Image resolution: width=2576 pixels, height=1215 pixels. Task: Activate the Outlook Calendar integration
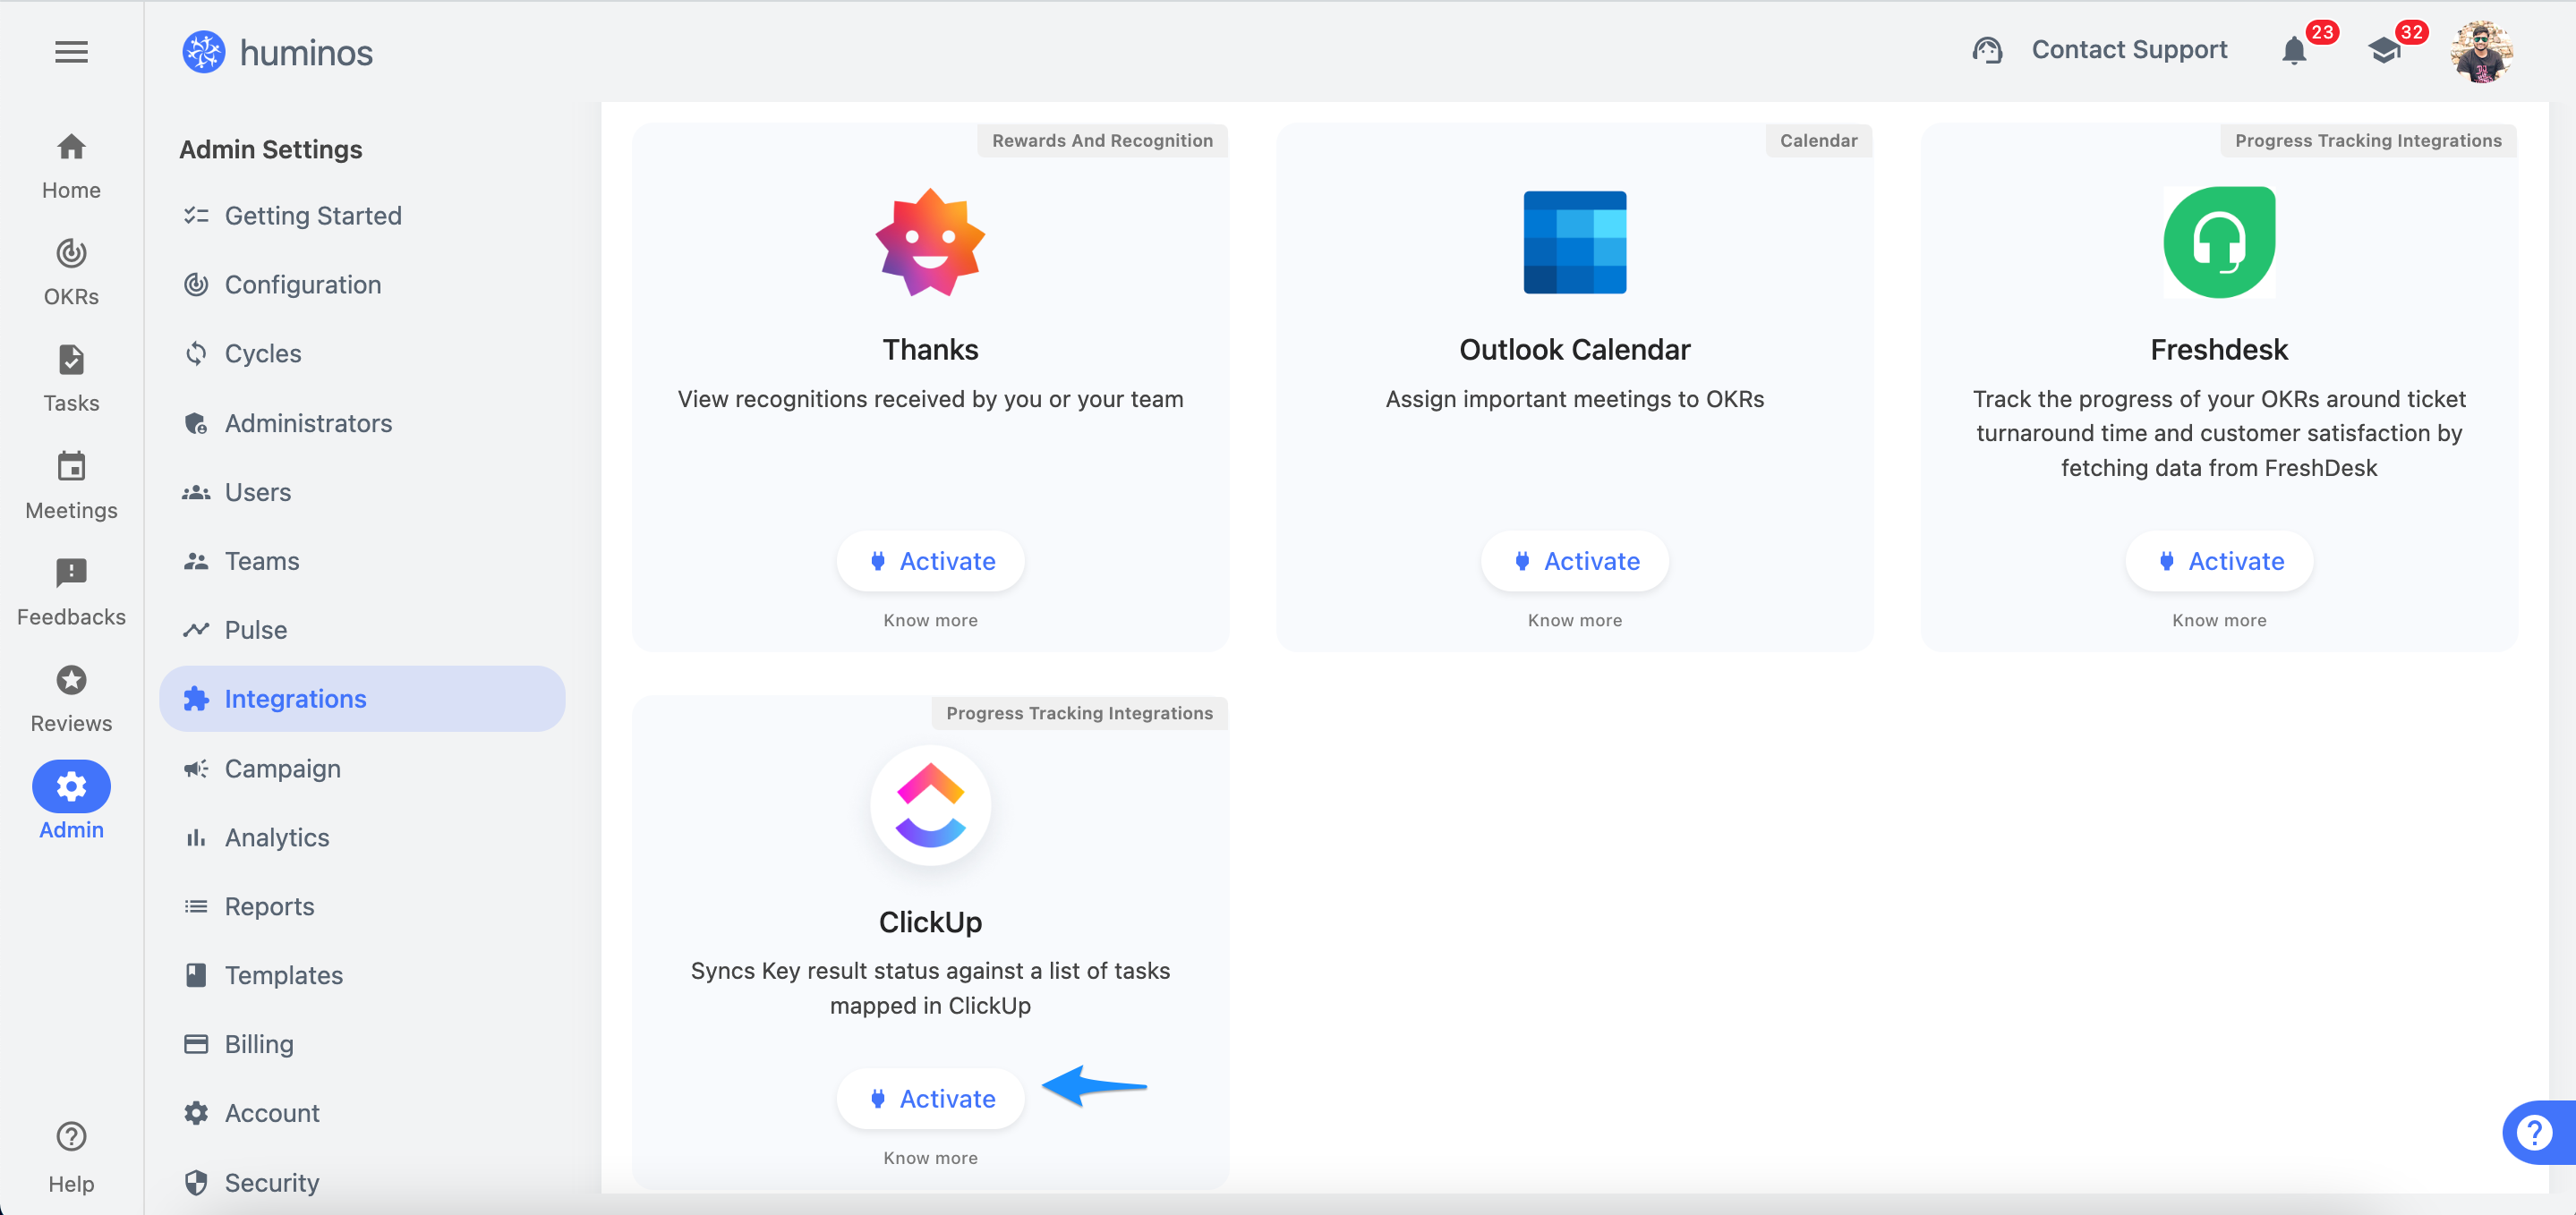point(1574,561)
